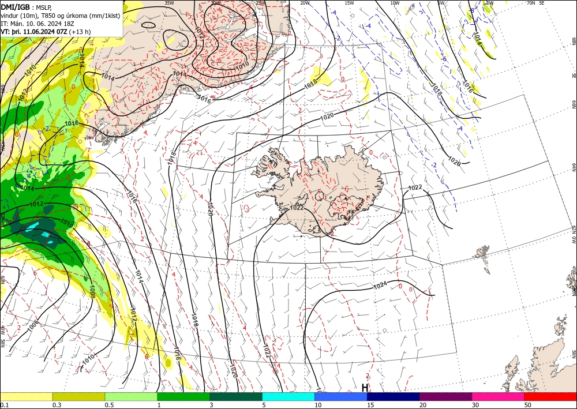This screenshot has width=577, height=409.
Task: Click the 66N latitude label
Action: click(574, 105)
